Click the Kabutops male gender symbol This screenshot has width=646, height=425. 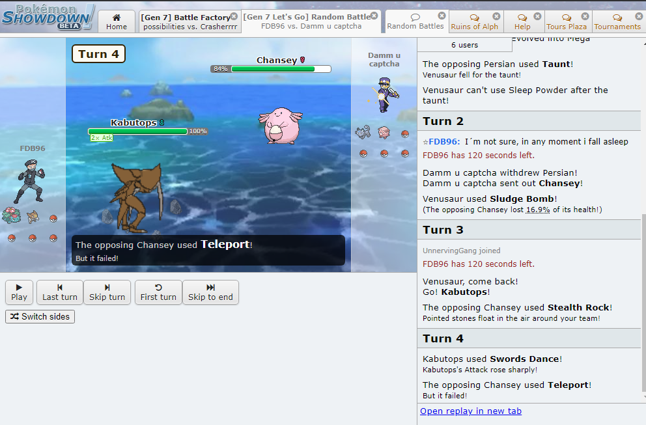point(162,123)
